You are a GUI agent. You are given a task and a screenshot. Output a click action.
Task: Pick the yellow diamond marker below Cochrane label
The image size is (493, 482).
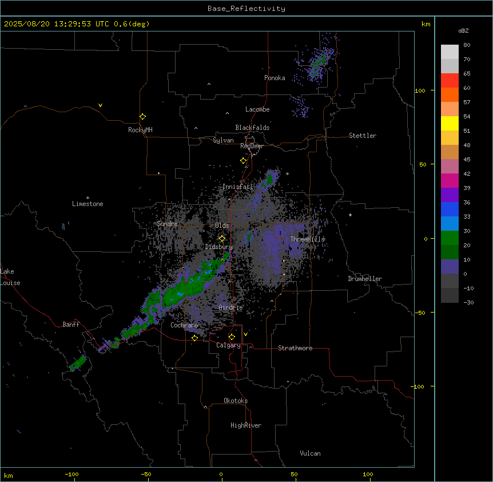[x=194, y=338]
